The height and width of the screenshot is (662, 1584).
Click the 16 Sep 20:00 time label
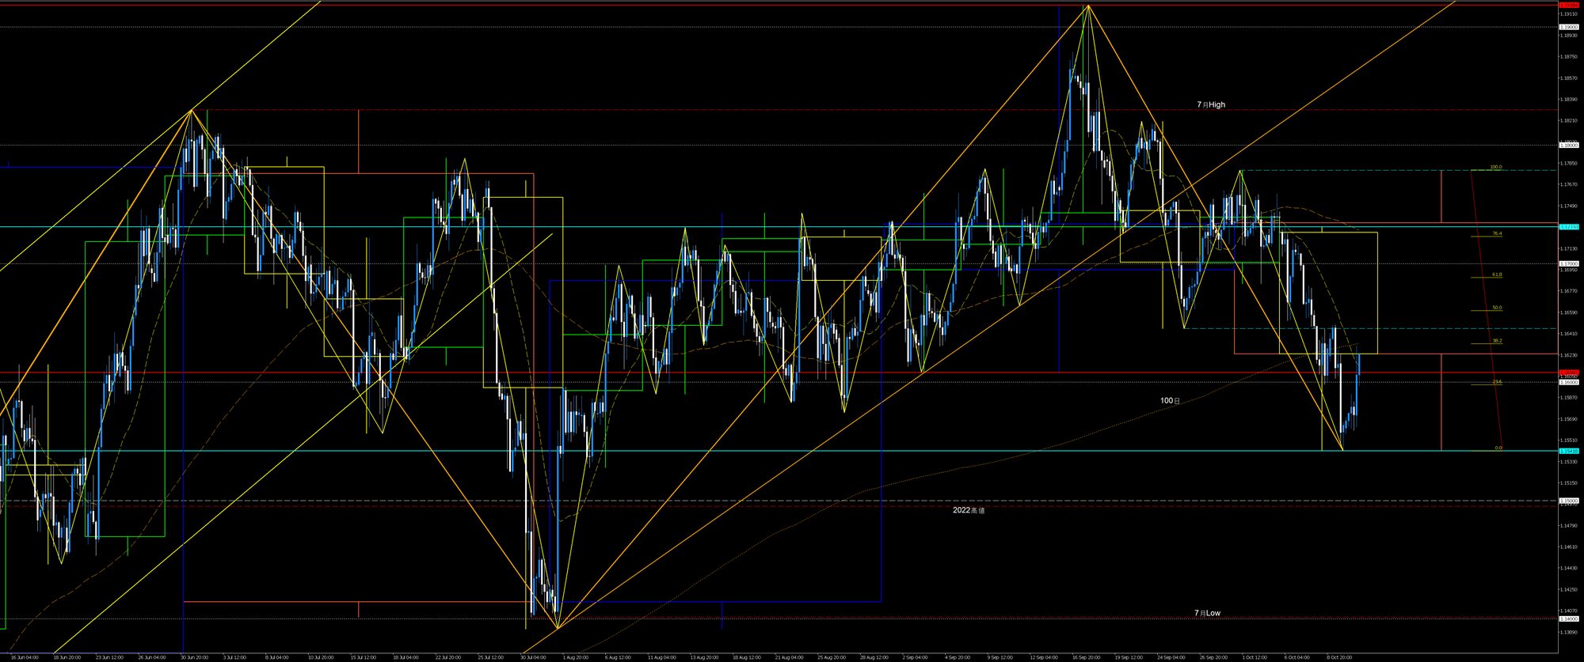(x=1086, y=657)
